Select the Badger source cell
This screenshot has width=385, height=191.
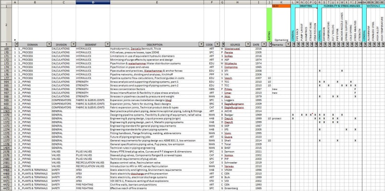pos(237,115)
